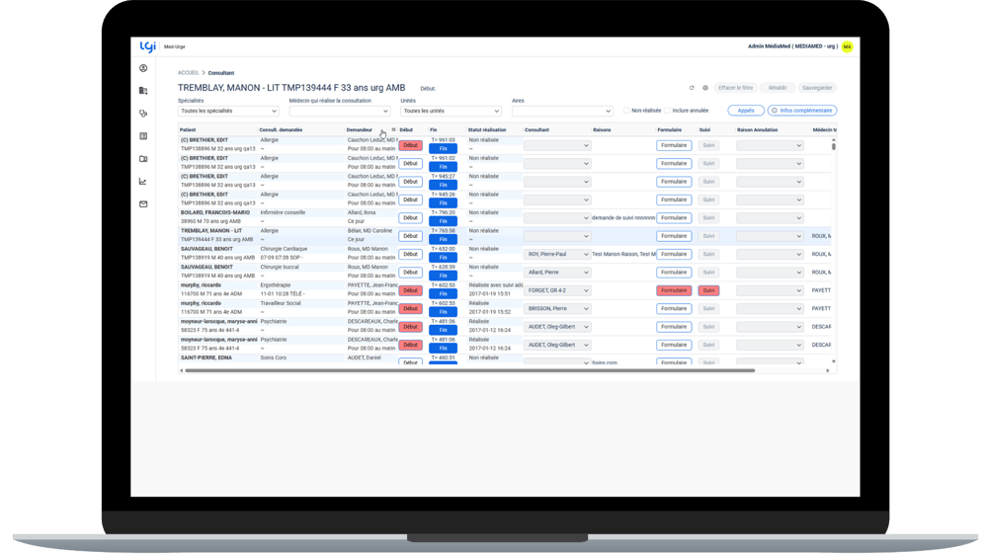Click the MA user avatar
The image size is (988, 555).
pos(847,46)
